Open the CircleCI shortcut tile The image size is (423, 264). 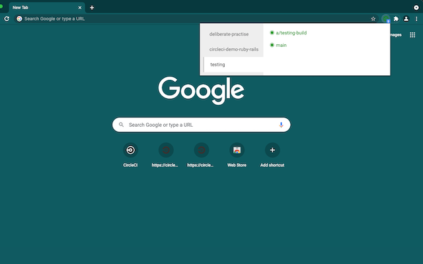tap(130, 154)
